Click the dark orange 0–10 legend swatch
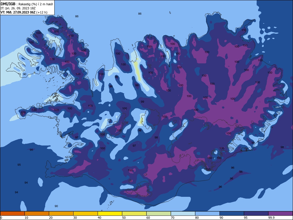Image resolution: width=293 pixels, height=220 pixels. [x=12, y=214]
